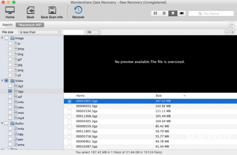Click the Name column header
This screenshot has width=237, height=155.
pos(115,96)
